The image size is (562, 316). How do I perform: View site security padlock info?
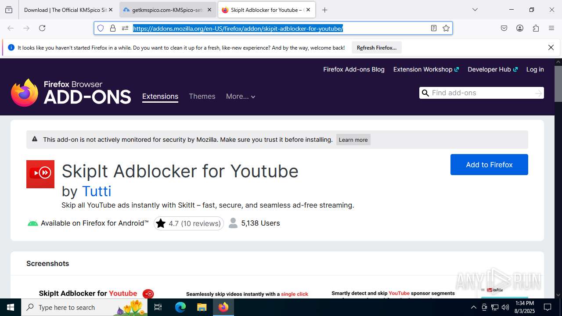[113, 28]
